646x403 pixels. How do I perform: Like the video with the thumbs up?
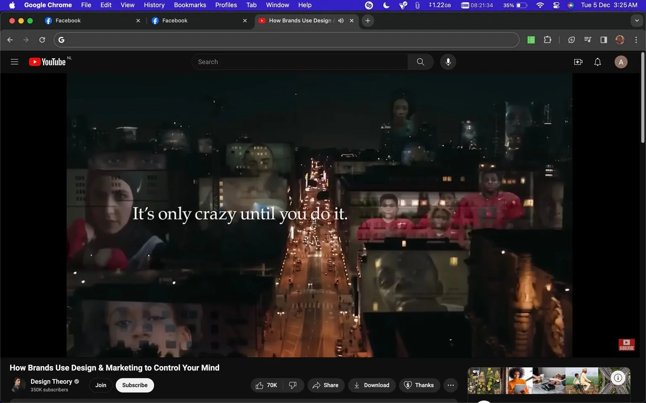point(267,385)
